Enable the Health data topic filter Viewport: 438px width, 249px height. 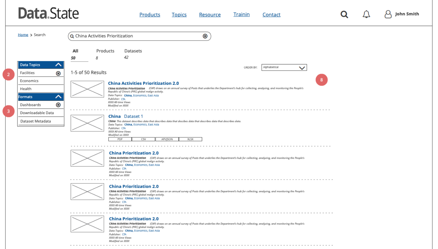click(x=25, y=89)
